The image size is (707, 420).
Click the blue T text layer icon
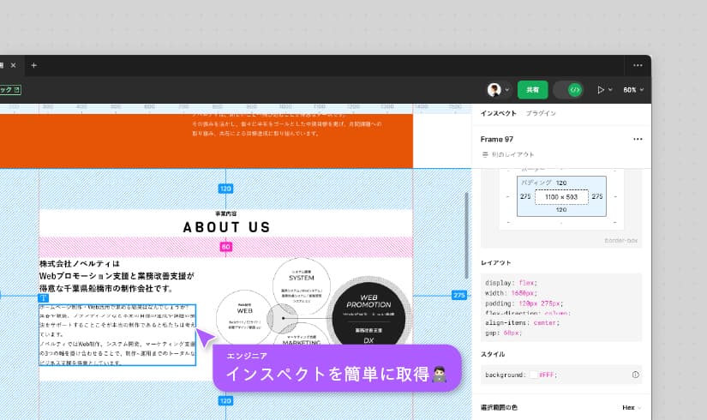44,297
